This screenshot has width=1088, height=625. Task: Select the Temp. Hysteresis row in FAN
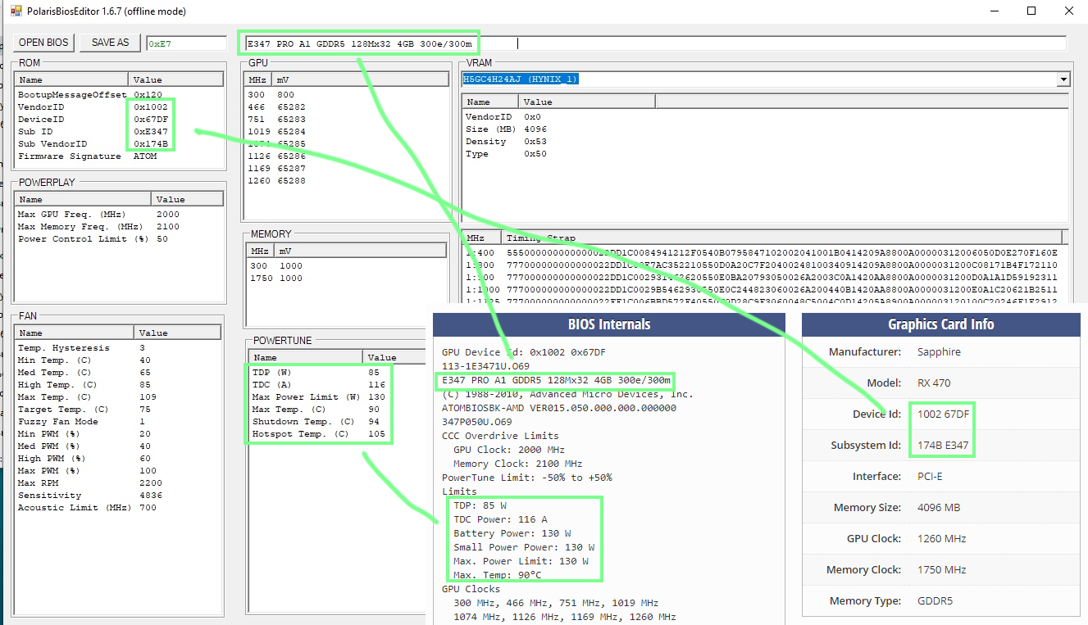click(x=118, y=348)
